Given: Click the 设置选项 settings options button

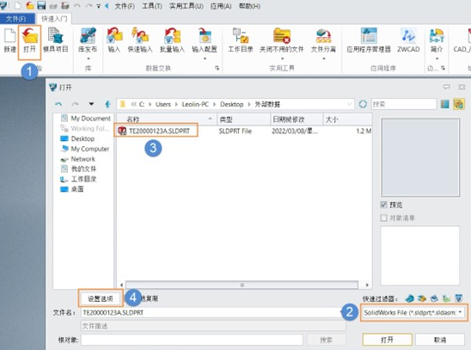Looking at the screenshot, I should tap(101, 298).
